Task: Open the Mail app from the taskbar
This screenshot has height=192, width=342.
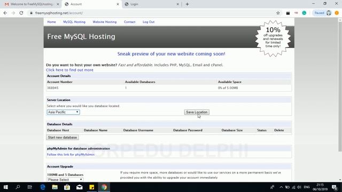Action: click(80, 187)
